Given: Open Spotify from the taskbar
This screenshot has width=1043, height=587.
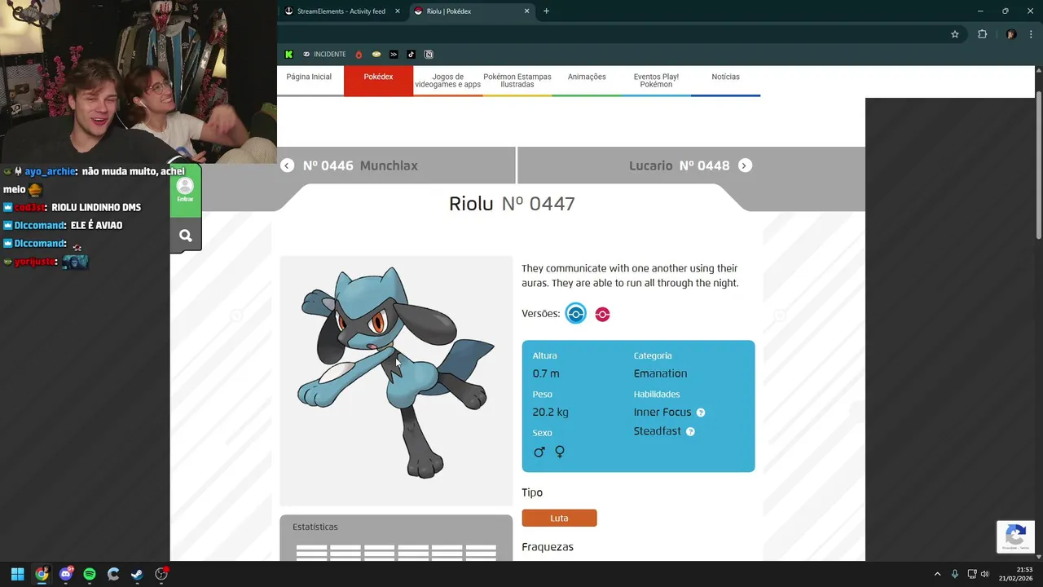Looking at the screenshot, I should click(x=90, y=574).
